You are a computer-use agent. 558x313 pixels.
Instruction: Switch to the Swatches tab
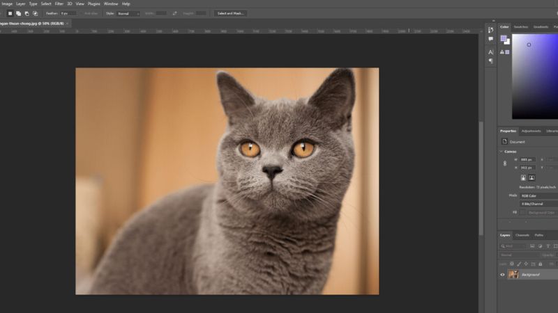pos(520,27)
